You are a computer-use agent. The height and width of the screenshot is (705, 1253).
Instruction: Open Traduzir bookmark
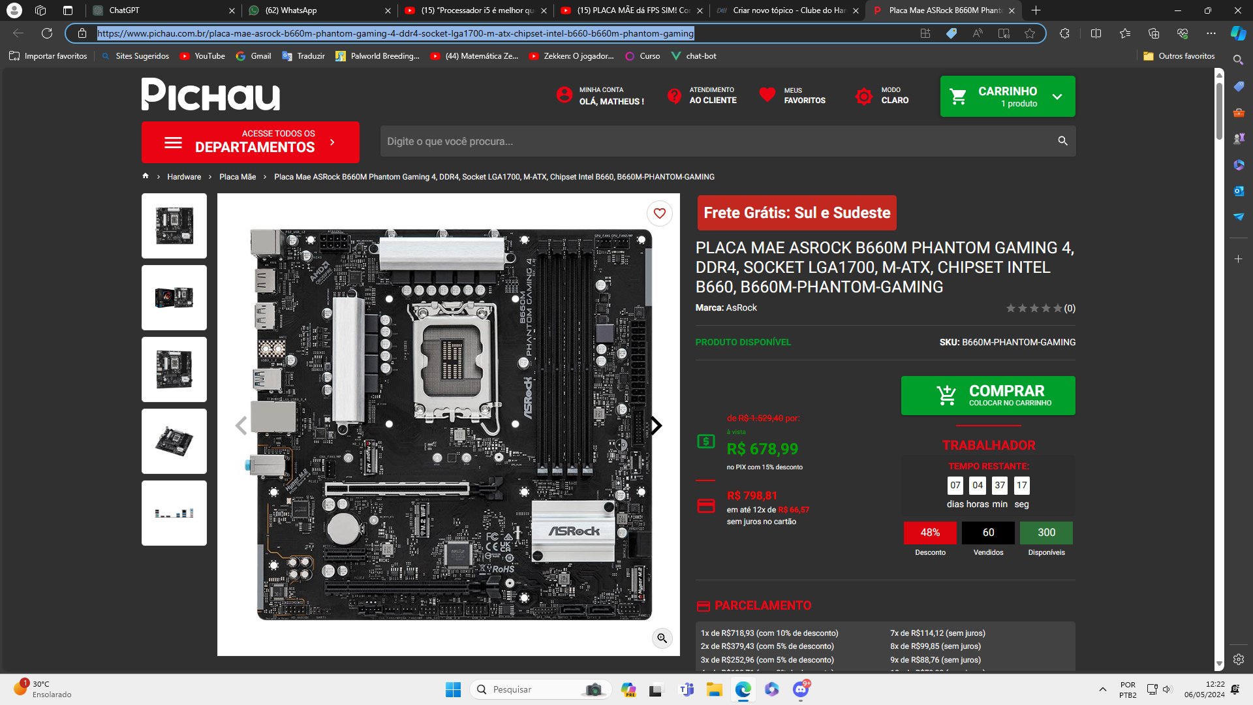(x=303, y=56)
